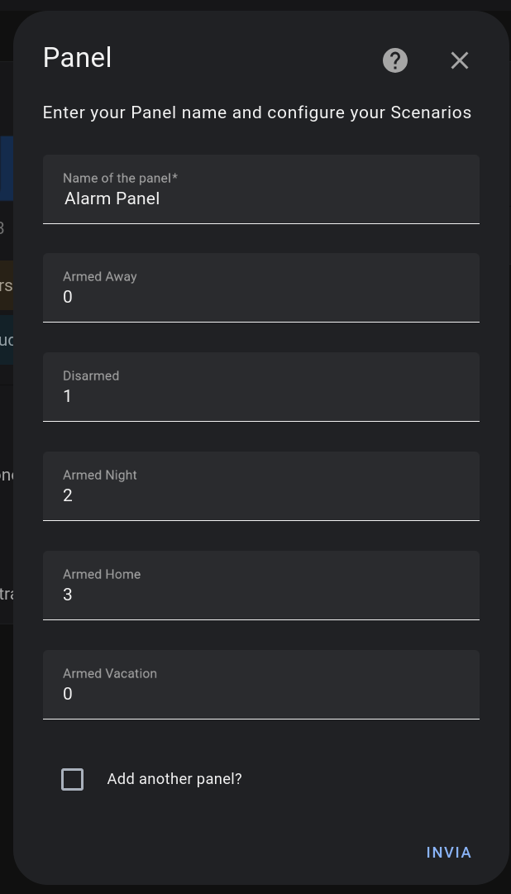
Task: Click the 'Alarm Panel' name text
Action: click(x=112, y=198)
